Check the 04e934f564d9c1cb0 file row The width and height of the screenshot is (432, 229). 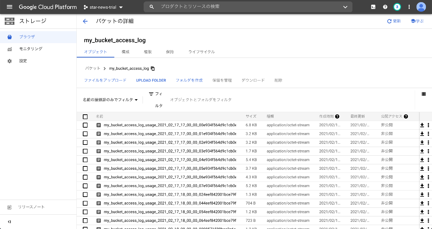(x=85, y=160)
